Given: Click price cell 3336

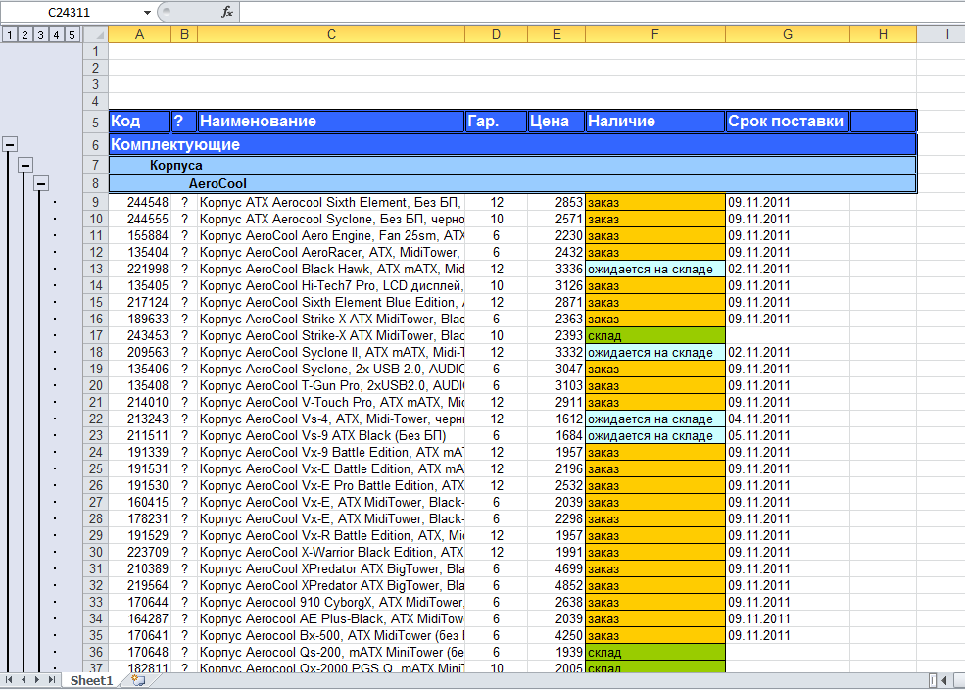Looking at the screenshot, I should coord(556,269).
